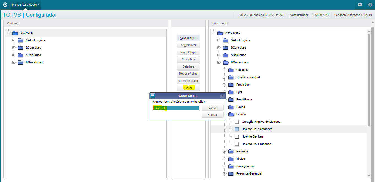Close the Menus [02.9.0099] tab
This screenshot has height=182, width=375.
click(x=39, y=5)
